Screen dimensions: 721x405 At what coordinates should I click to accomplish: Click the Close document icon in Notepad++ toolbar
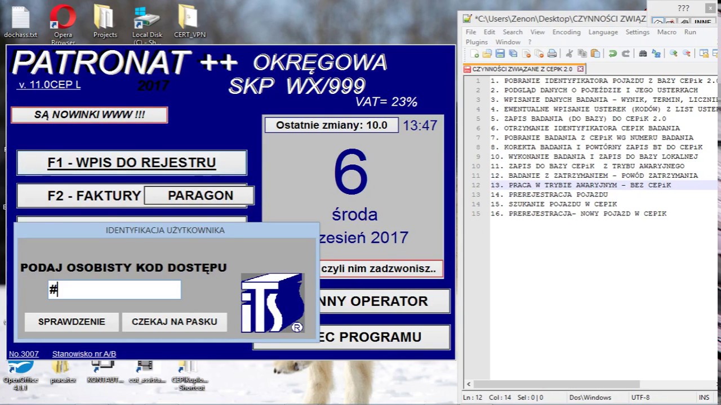(526, 53)
